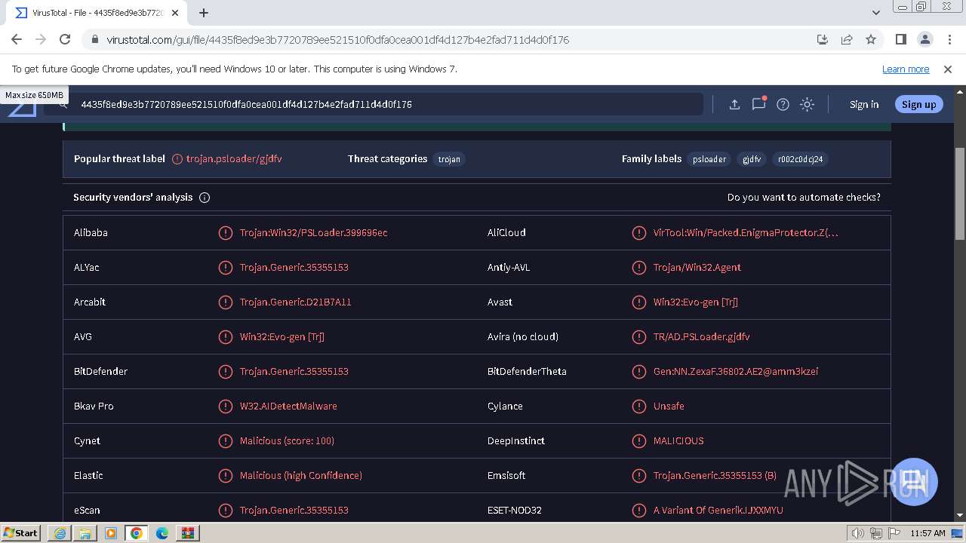This screenshot has width=966, height=543.
Task: View site information for virustotal.com
Action: pos(94,39)
